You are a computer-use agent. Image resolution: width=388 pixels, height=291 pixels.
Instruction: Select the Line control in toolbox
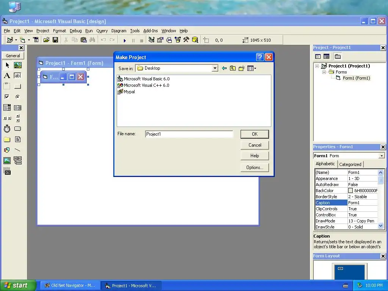click(17, 150)
